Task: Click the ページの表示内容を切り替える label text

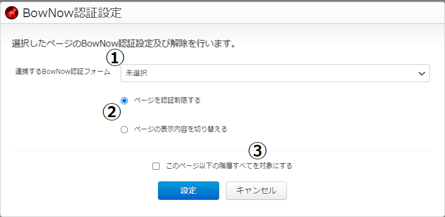Action: 180,129
